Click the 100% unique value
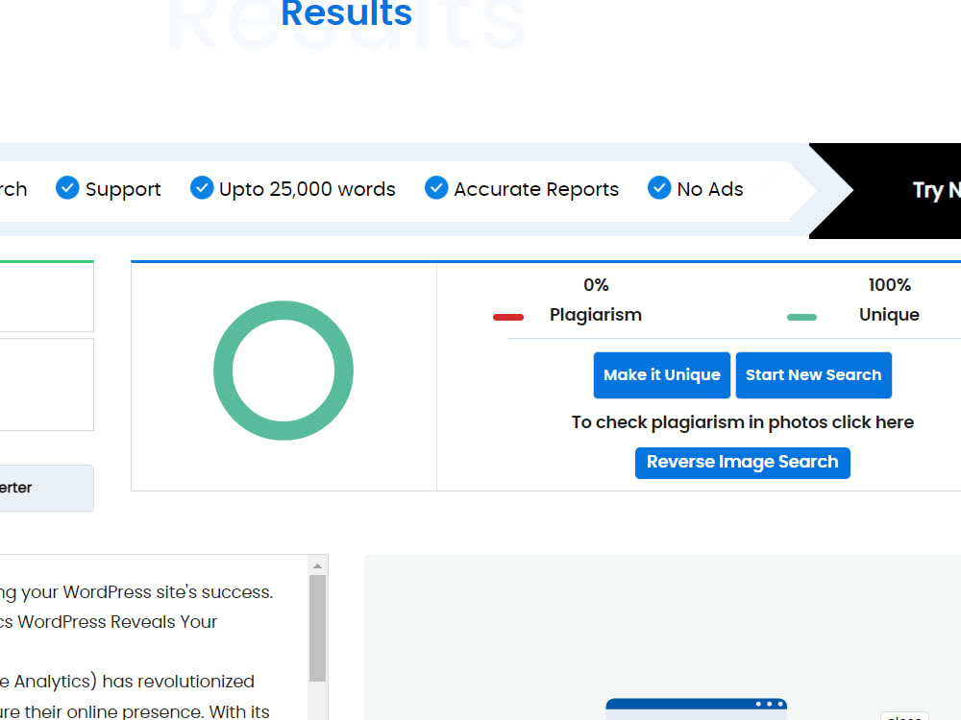 (889, 285)
